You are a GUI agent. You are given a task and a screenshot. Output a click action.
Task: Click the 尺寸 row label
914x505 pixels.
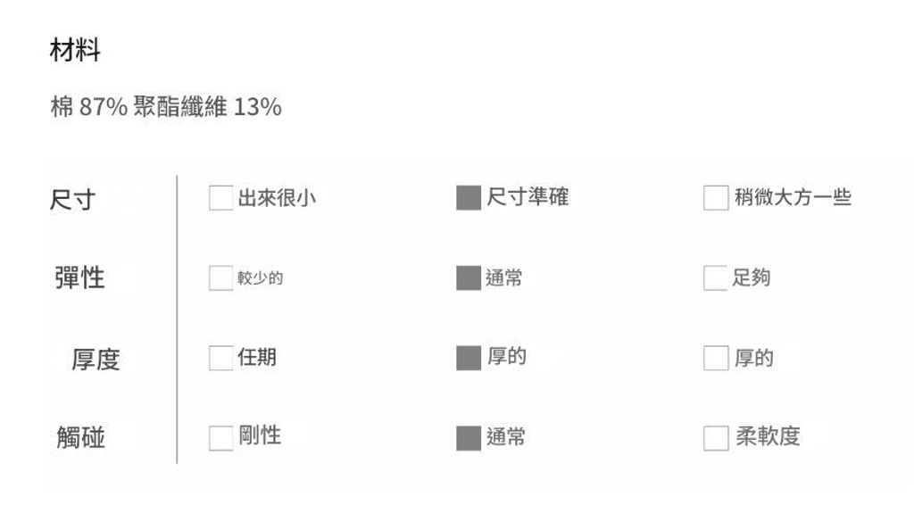[72, 200]
